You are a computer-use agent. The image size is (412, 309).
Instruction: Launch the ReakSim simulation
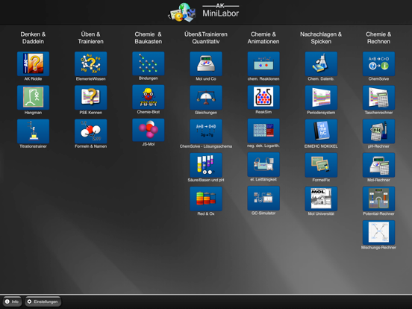click(x=263, y=97)
